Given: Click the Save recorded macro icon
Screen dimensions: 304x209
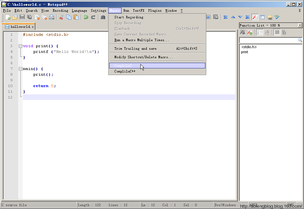Looking at the screenshot, I should [x=216, y=17].
